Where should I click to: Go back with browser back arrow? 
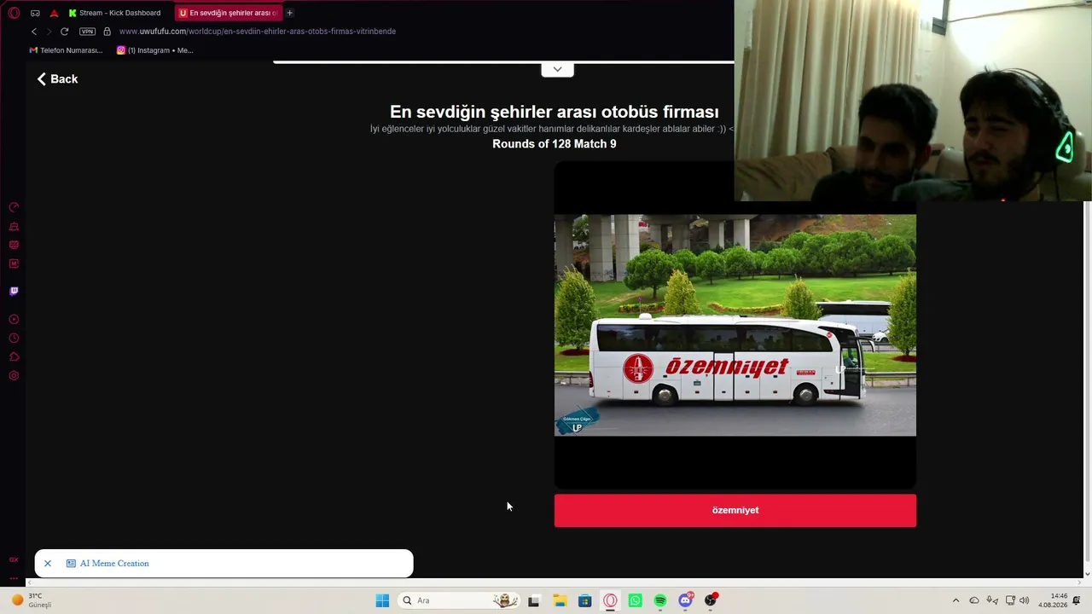(x=34, y=32)
